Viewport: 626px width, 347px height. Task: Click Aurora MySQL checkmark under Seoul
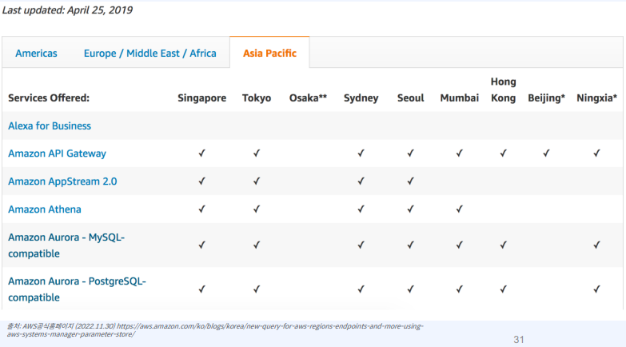[x=410, y=245]
